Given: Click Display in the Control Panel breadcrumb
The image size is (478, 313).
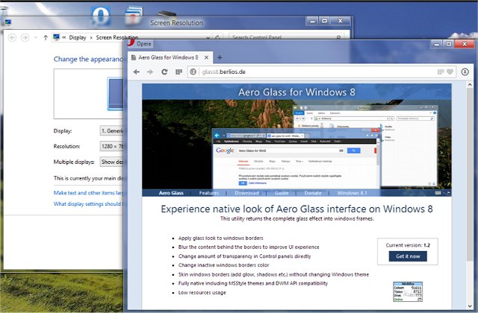Looking at the screenshot, I should (x=78, y=37).
